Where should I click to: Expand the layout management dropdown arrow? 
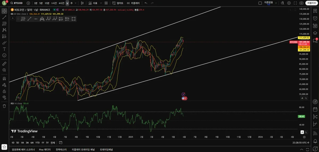(x=276, y=3)
